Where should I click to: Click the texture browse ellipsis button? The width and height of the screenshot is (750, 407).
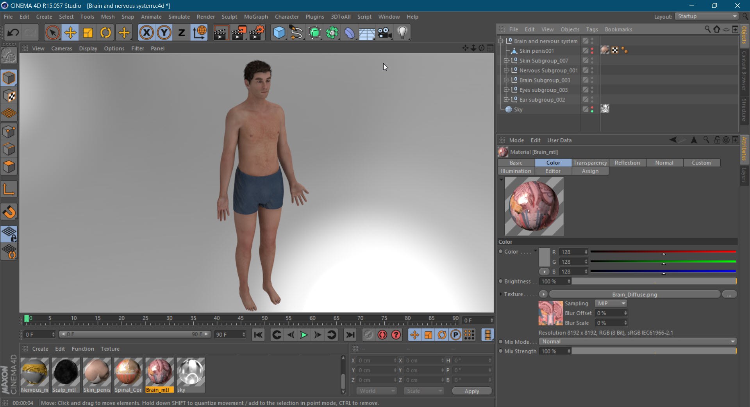[729, 295]
